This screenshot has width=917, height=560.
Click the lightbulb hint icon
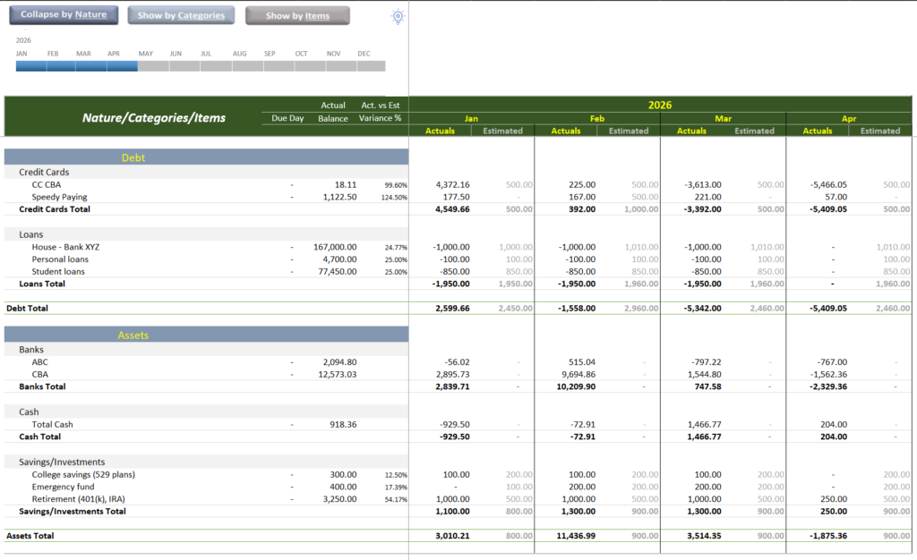[398, 16]
